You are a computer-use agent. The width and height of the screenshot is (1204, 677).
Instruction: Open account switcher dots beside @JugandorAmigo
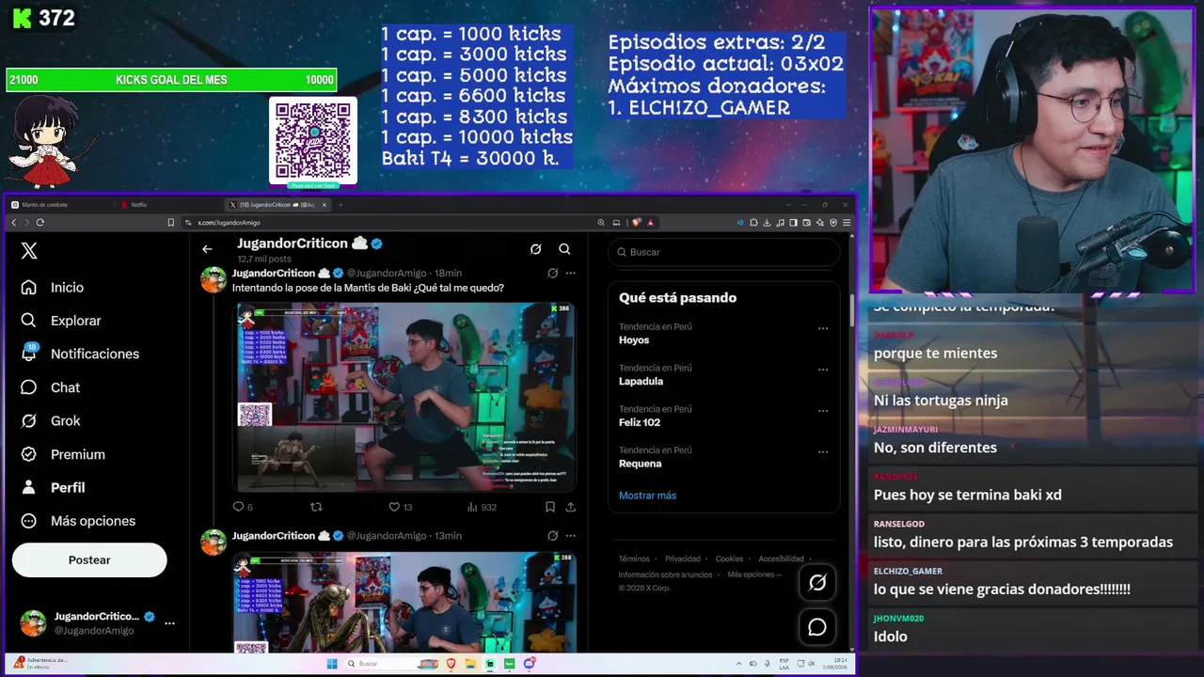coord(169,622)
